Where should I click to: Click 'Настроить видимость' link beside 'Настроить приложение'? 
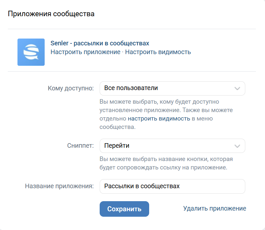[158, 52]
